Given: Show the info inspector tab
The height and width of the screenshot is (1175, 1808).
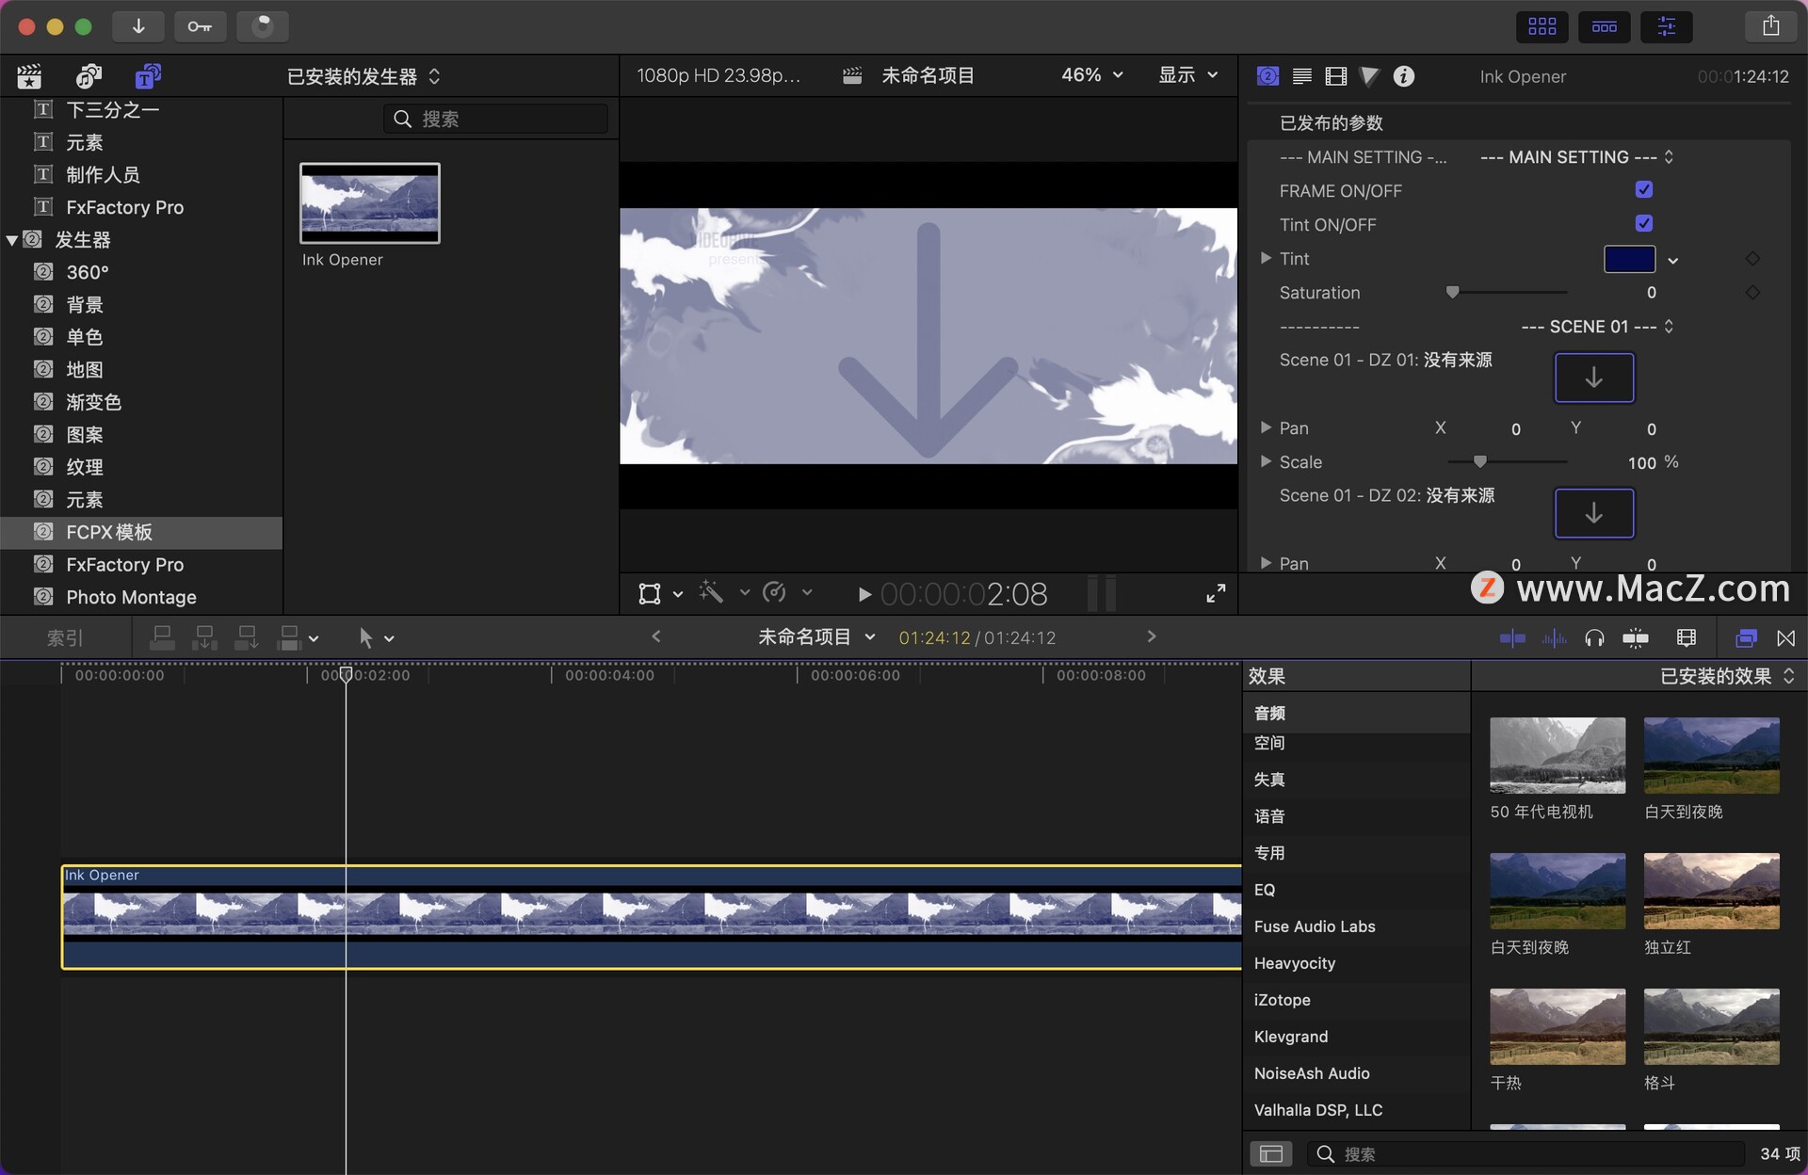Looking at the screenshot, I should [1403, 76].
